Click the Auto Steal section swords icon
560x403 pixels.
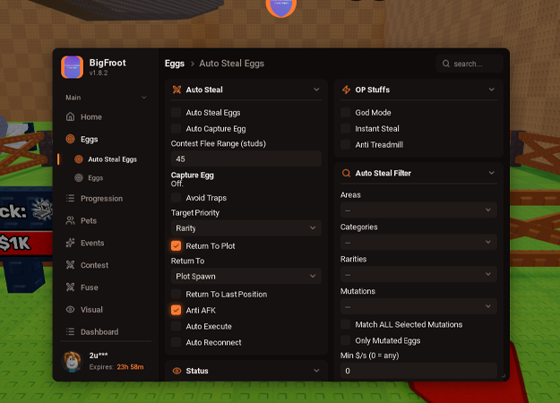[x=177, y=90]
